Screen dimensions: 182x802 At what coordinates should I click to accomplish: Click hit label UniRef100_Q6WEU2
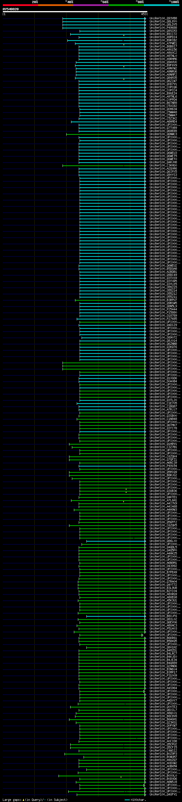163,265
